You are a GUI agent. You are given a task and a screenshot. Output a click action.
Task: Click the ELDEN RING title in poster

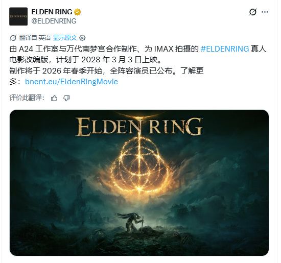[x=138, y=126]
